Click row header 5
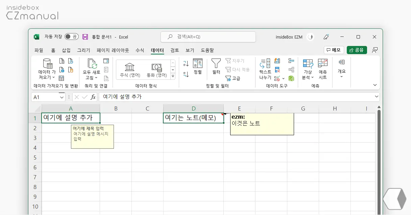 [35, 158]
